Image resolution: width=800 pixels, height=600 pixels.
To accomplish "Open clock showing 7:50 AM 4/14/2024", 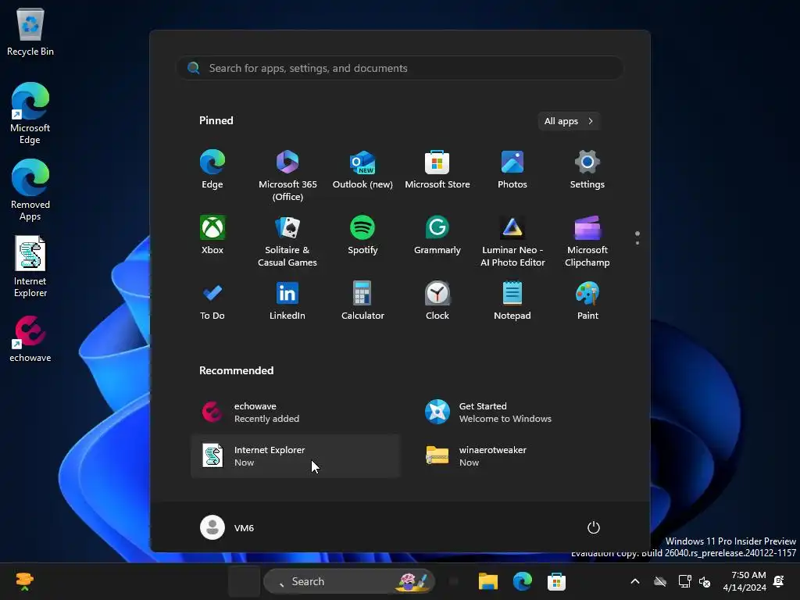I will (x=745, y=581).
